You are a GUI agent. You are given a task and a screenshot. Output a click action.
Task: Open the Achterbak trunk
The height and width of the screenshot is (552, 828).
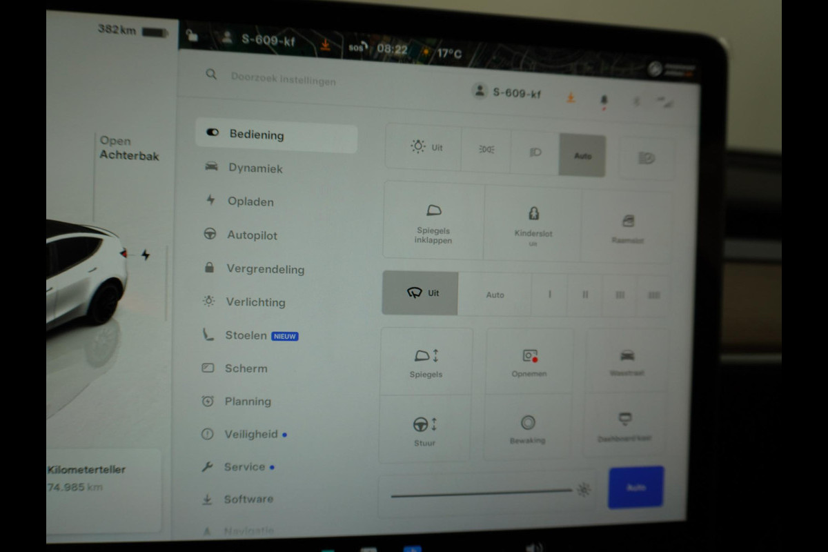point(129,148)
